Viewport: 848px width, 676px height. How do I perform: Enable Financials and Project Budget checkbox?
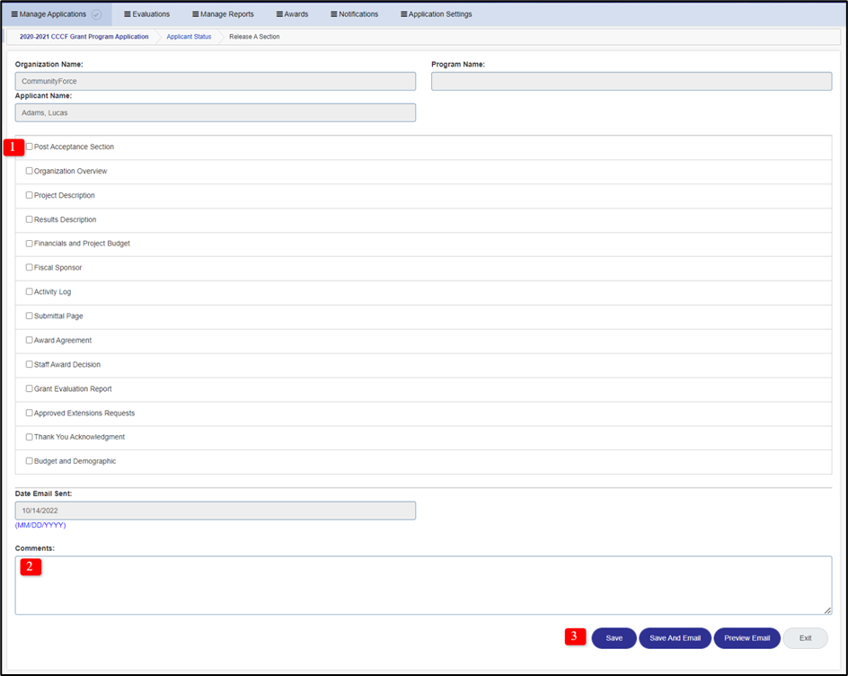pos(28,243)
